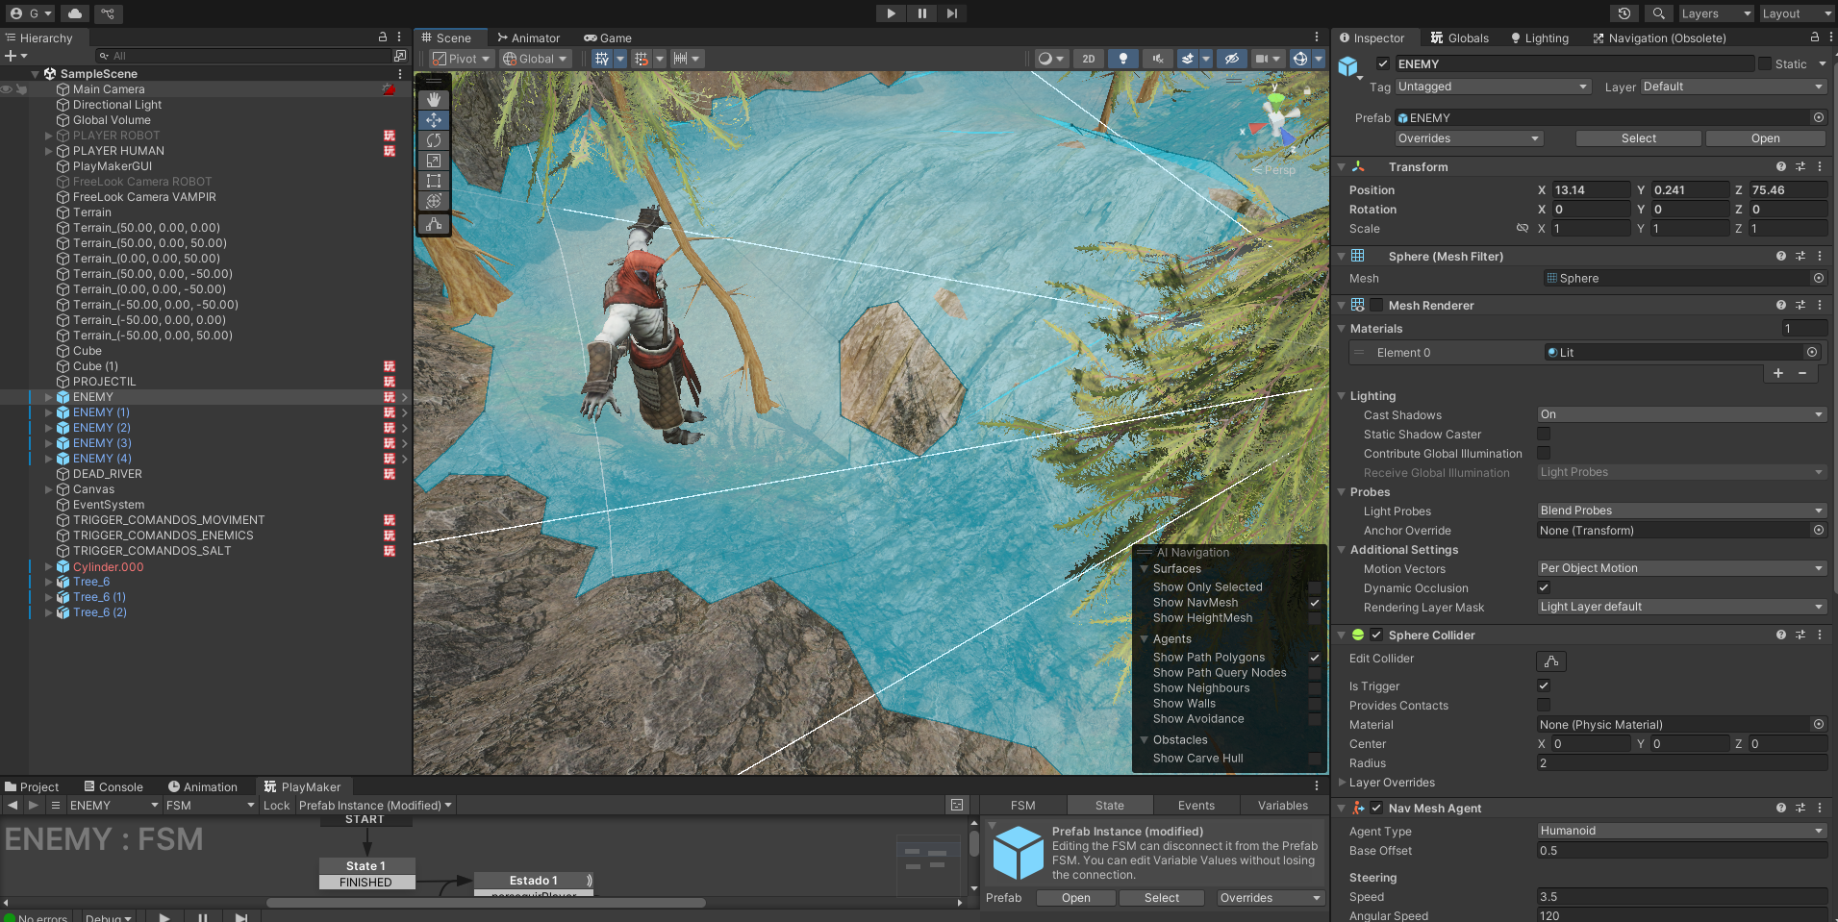Select the Rotate tool in scene toolbar
The height and width of the screenshot is (922, 1838).
(434, 140)
